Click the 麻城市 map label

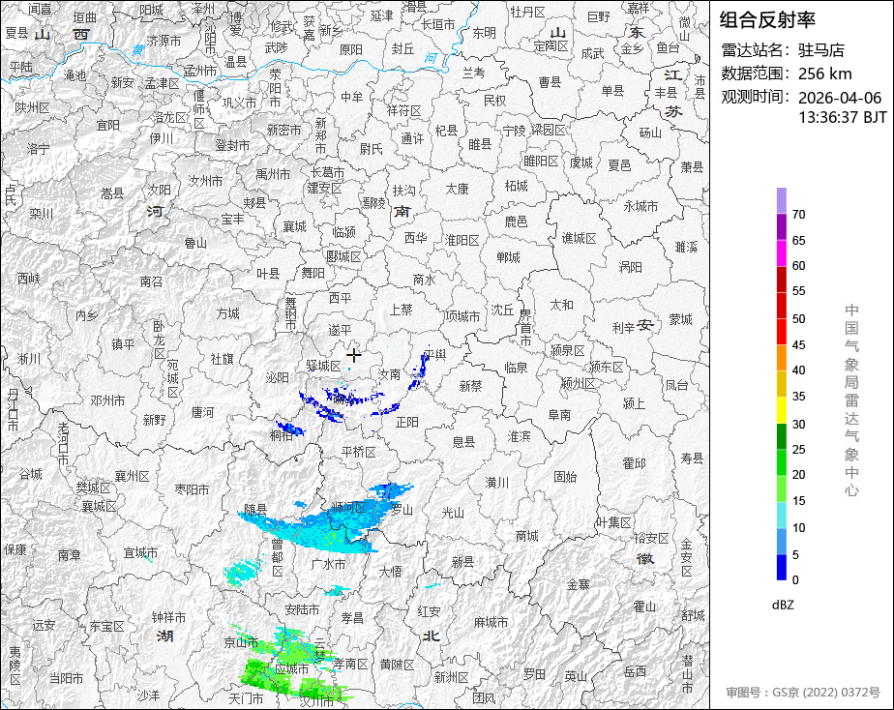point(491,622)
